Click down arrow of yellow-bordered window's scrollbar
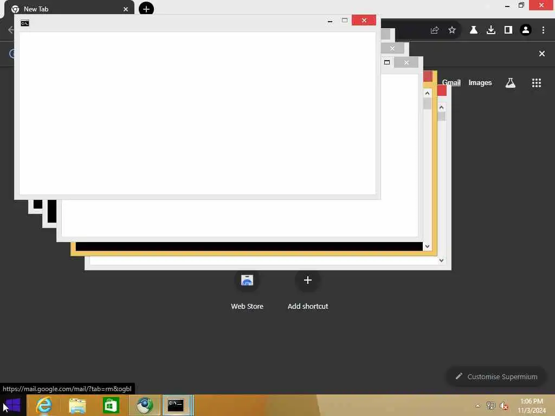Viewport: 555px width, 416px height. point(427,246)
